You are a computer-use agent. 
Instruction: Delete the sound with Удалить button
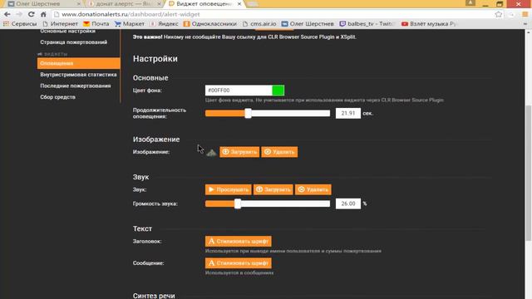pos(313,189)
